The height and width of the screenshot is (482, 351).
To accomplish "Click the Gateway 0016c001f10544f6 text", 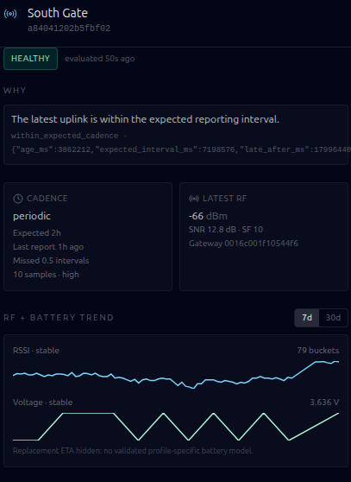I will [x=243, y=244].
